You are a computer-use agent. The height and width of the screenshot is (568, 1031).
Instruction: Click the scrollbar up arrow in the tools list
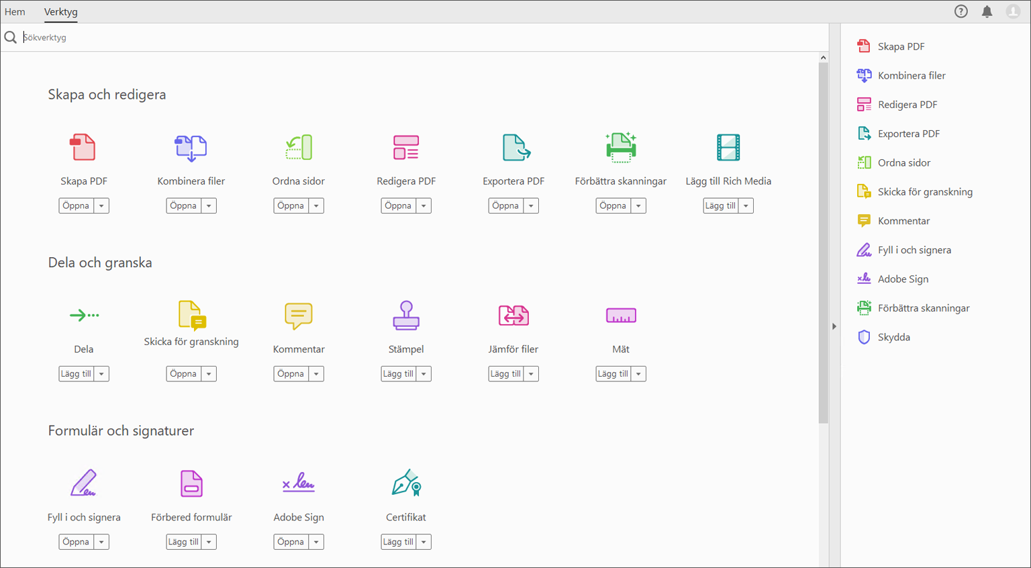823,58
